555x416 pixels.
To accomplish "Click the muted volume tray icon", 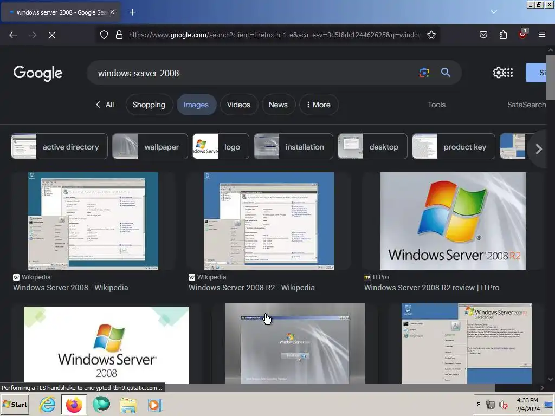I will pos(503,405).
